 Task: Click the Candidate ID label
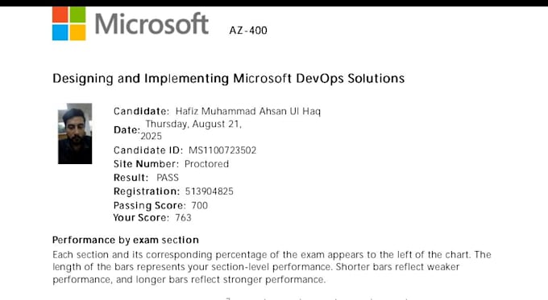pyautogui.click(x=148, y=150)
